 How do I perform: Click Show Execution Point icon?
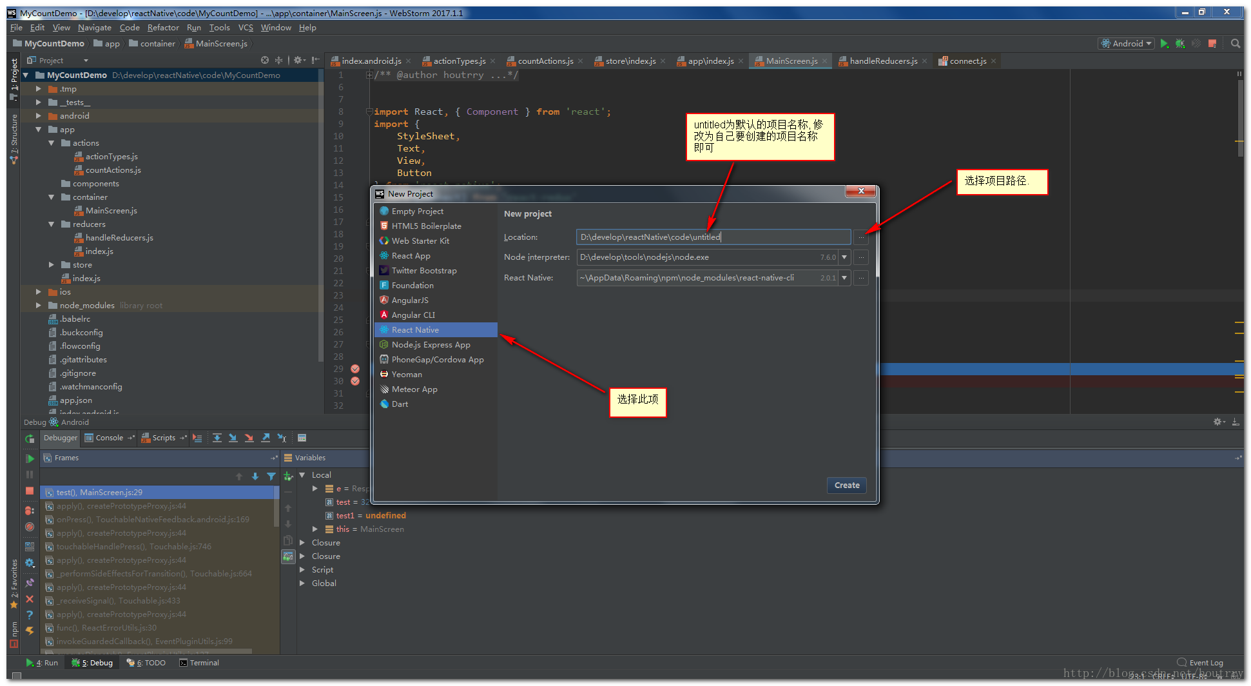197,438
